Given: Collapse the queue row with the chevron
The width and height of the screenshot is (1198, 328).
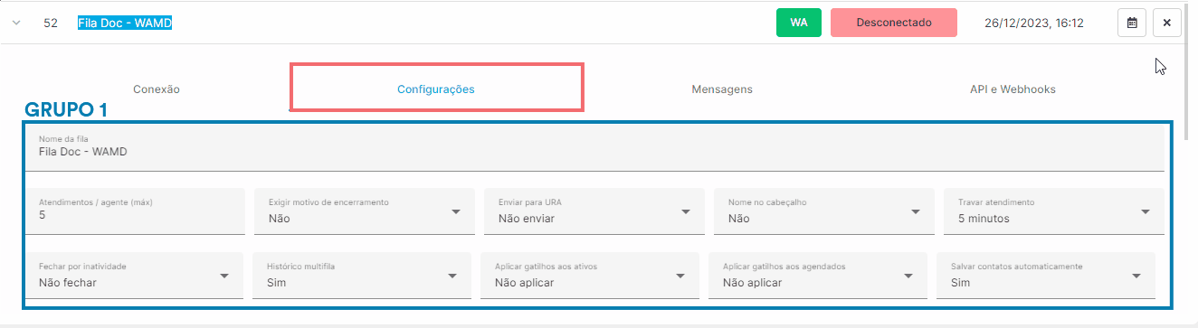Looking at the screenshot, I should pos(16,23).
